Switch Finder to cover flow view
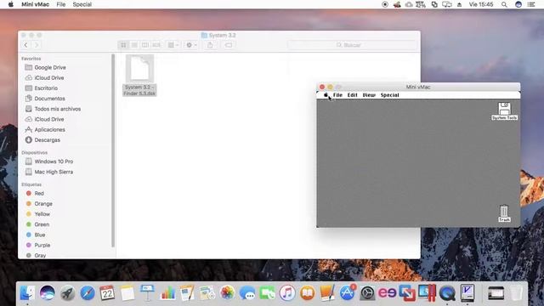 [156, 45]
